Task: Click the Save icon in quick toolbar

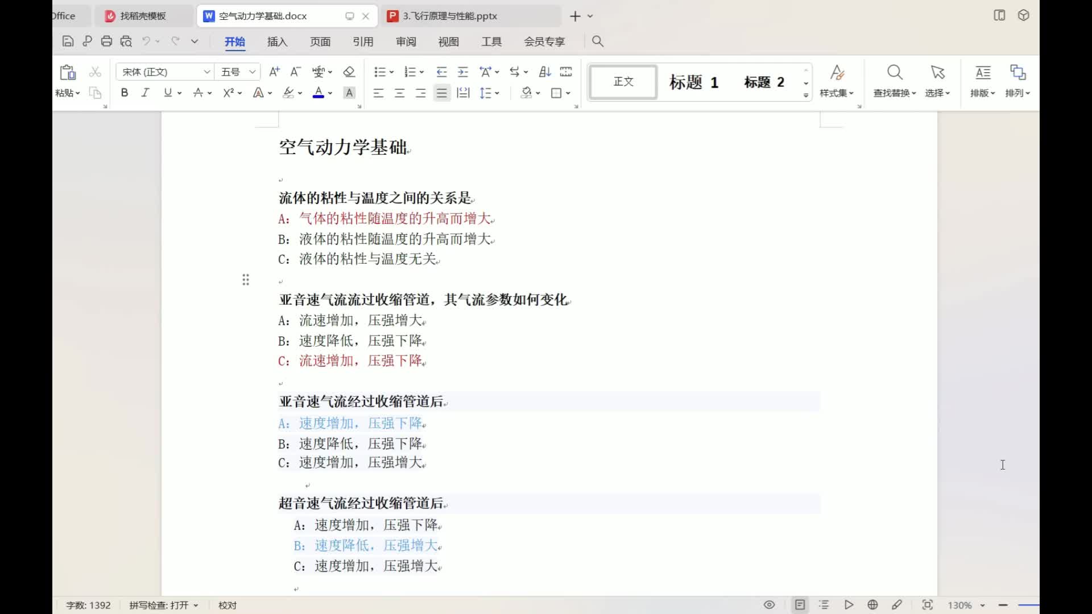Action: click(68, 42)
